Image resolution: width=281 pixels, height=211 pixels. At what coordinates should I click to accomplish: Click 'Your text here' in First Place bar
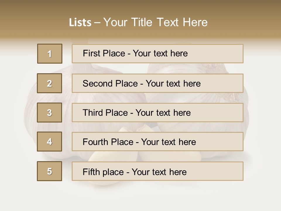[160, 54]
